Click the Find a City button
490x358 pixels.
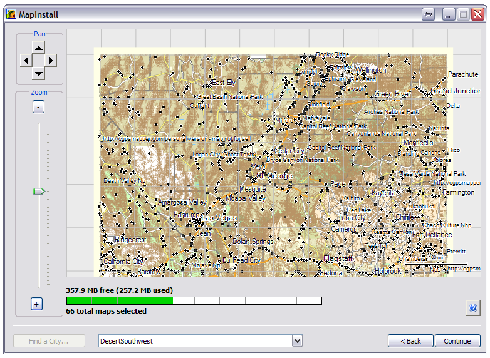click(48, 341)
